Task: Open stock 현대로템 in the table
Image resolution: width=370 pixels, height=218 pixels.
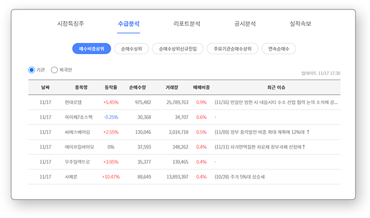Action: [73, 103]
